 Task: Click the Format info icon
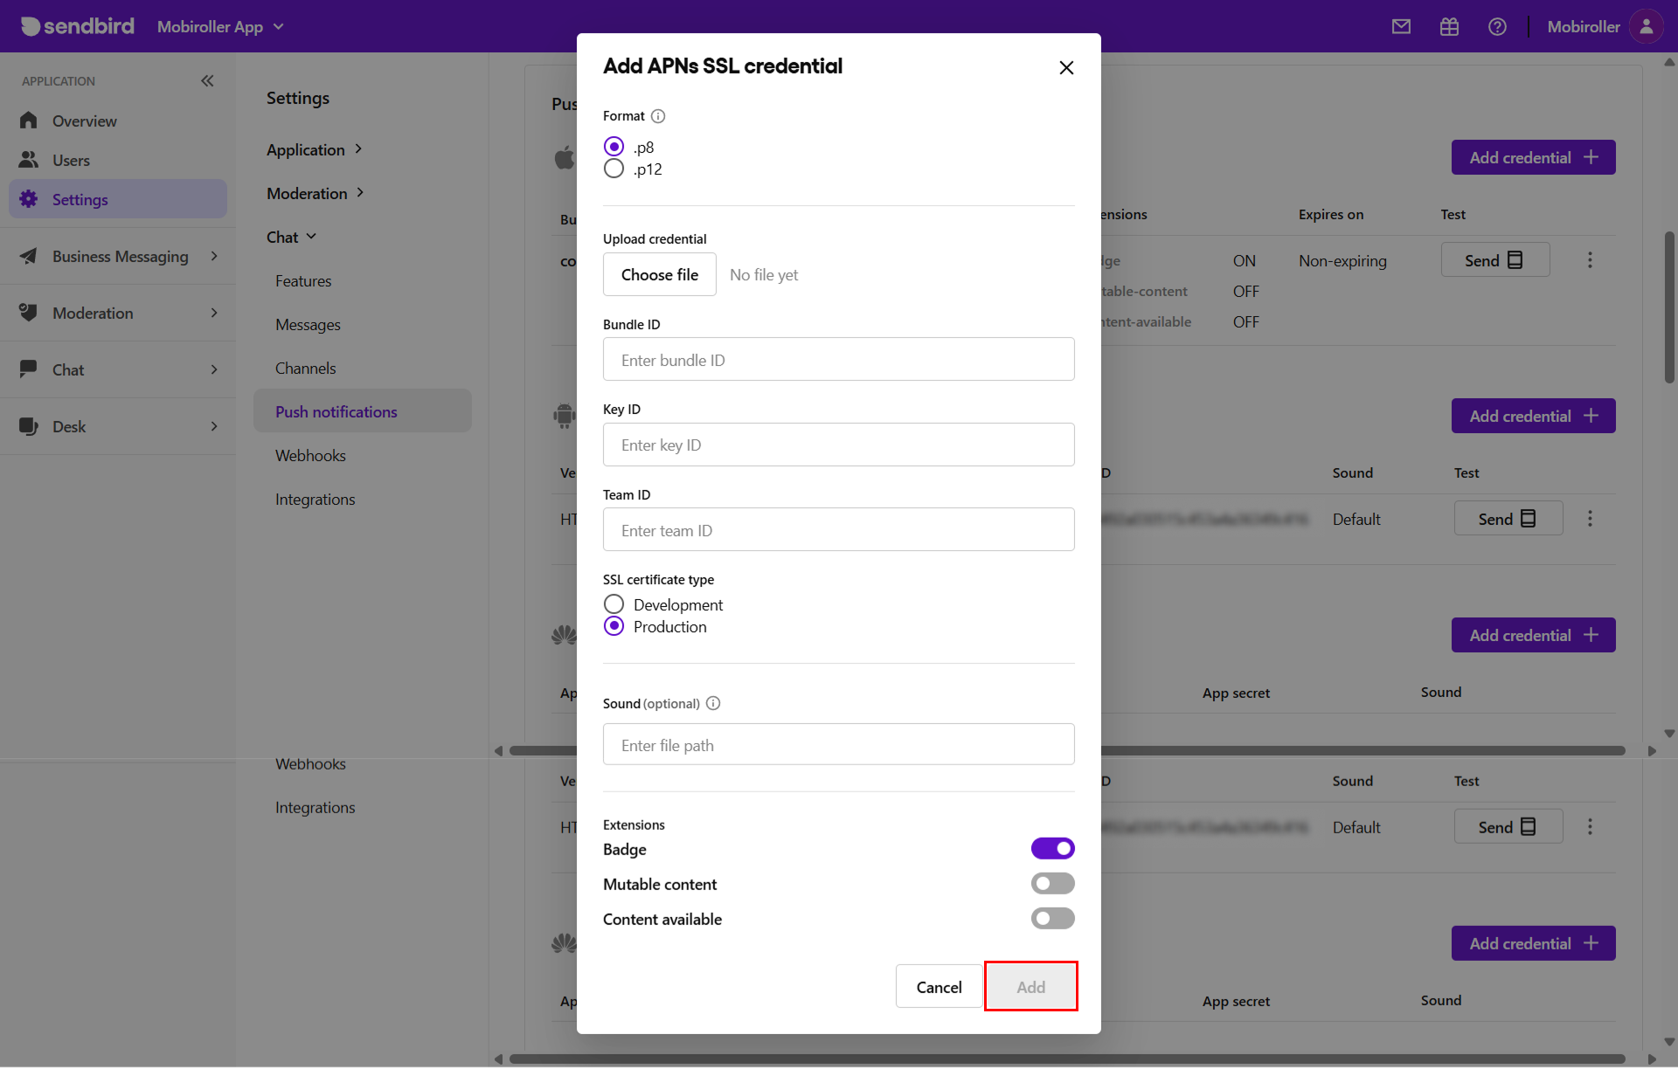658,116
